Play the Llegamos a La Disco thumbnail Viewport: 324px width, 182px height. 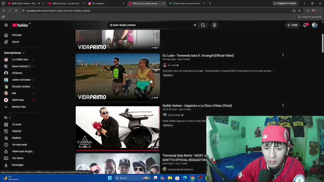click(x=118, y=127)
